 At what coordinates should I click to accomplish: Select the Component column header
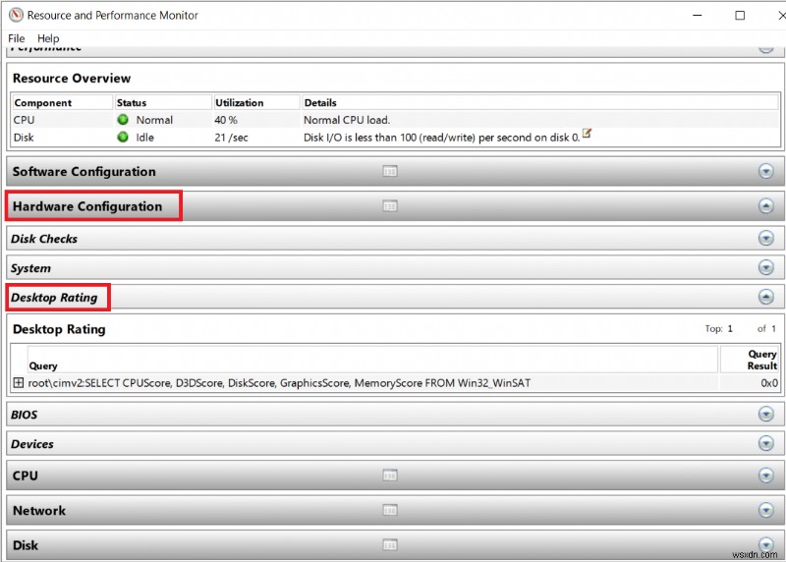tap(63, 103)
